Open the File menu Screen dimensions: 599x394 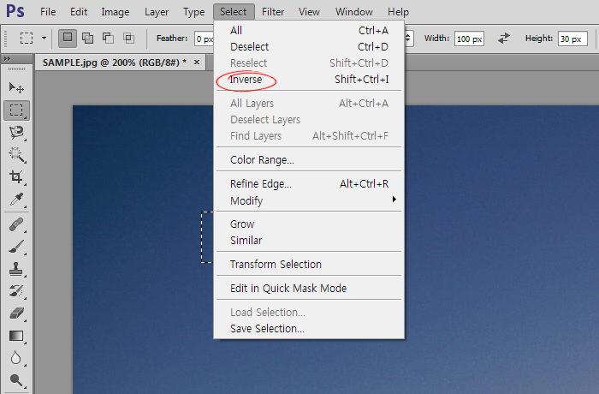click(x=48, y=12)
